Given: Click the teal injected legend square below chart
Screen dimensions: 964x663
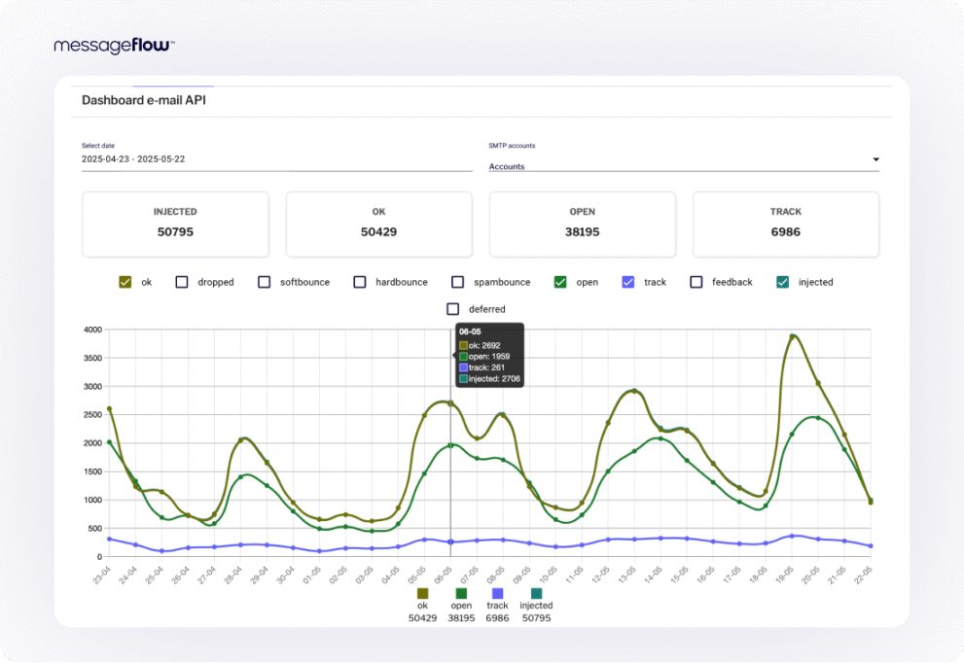Looking at the screenshot, I should click(x=536, y=593).
